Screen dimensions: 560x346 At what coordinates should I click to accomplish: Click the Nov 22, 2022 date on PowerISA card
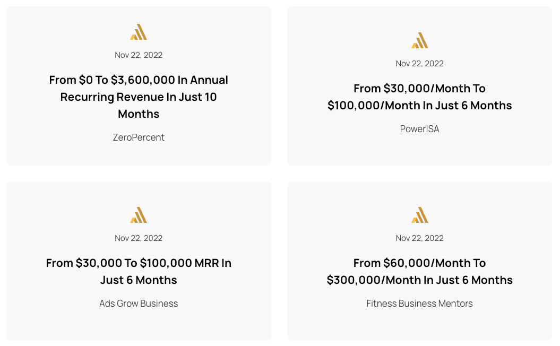pos(420,64)
